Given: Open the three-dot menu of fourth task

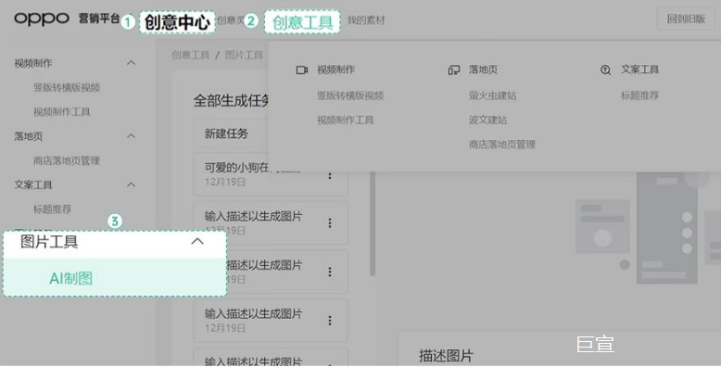Looking at the screenshot, I should (x=330, y=321).
